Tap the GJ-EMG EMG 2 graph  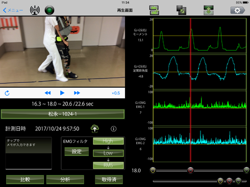click(200, 144)
